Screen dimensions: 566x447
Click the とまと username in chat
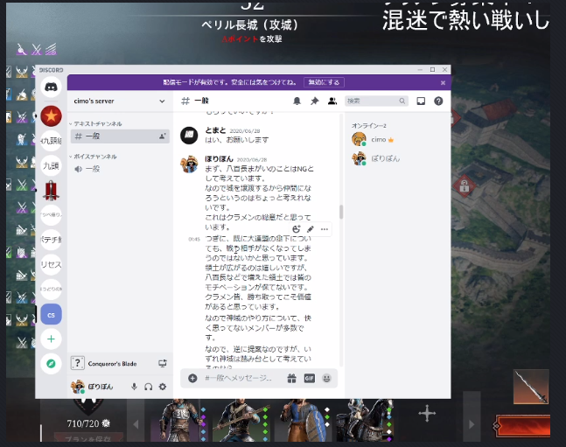[215, 130]
